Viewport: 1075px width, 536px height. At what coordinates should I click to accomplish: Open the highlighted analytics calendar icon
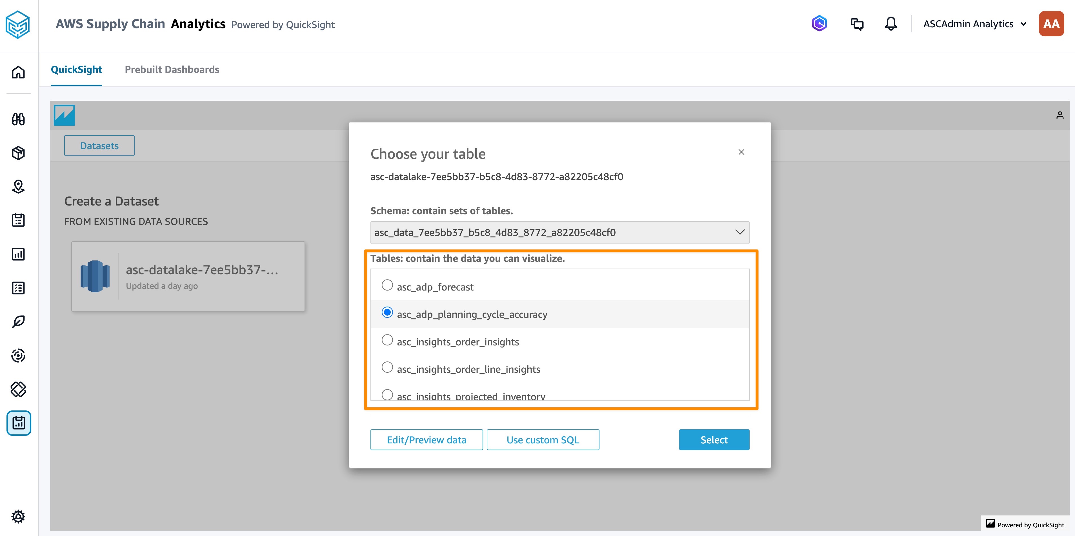pos(19,423)
